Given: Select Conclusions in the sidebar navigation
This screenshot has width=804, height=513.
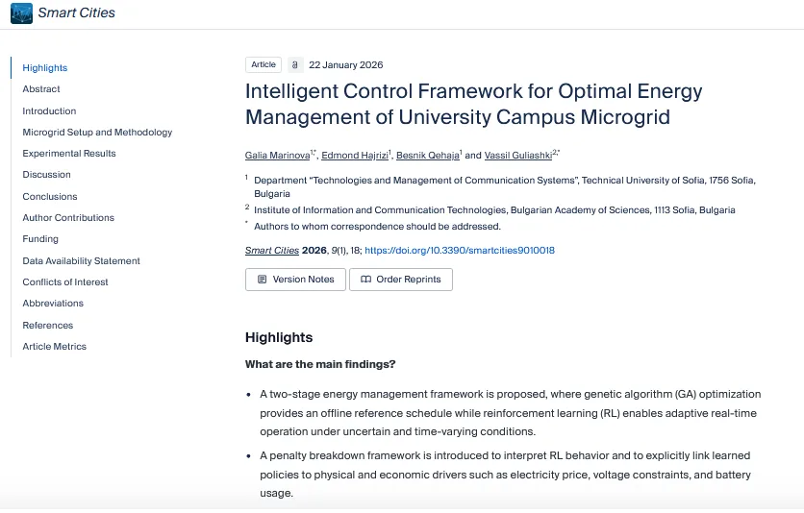Looking at the screenshot, I should click(x=50, y=196).
